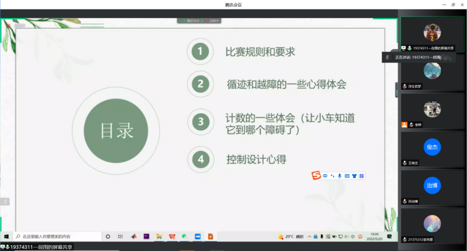Click the Windows Start button
The width and height of the screenshot is (467, 251).
click(7, 236)
